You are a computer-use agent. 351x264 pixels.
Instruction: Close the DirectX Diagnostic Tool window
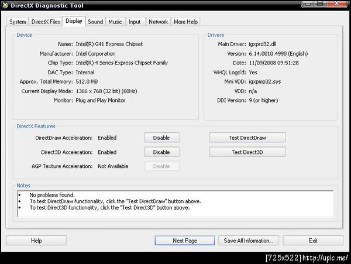336,4
